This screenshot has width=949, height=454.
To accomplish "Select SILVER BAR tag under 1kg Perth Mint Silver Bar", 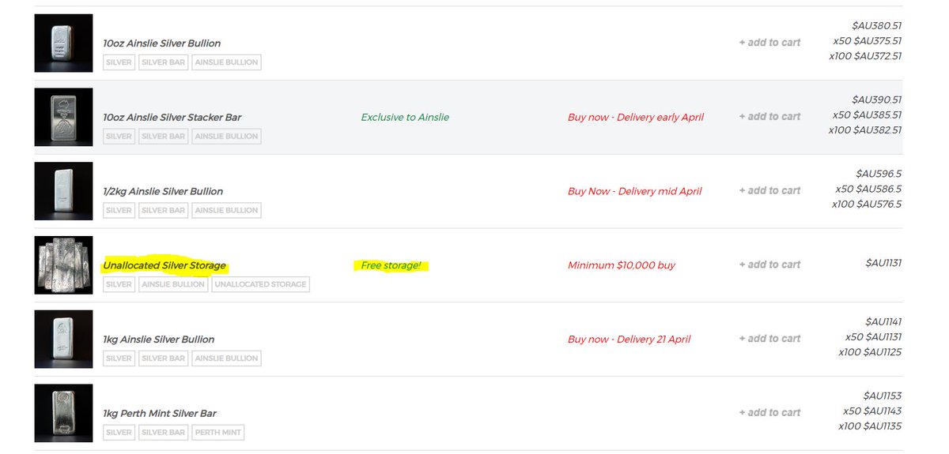I will coord(163,433).
